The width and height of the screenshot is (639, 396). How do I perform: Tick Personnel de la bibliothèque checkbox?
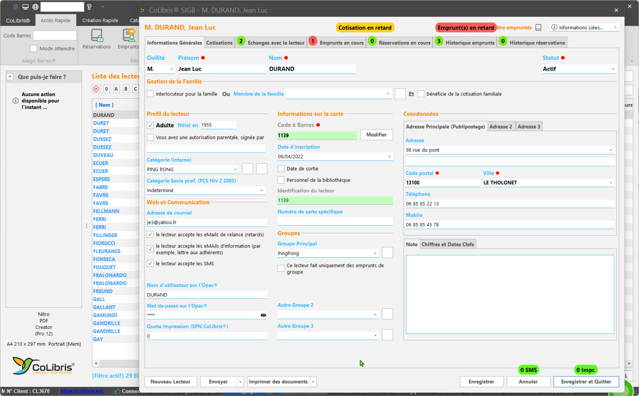point(281,180)
